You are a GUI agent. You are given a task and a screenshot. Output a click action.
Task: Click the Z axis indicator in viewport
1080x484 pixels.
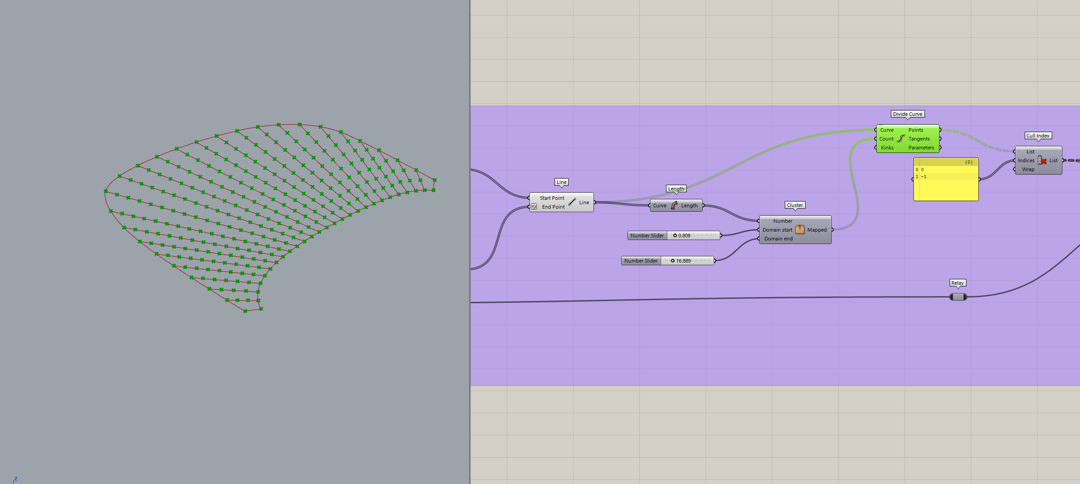coord(15,479)
